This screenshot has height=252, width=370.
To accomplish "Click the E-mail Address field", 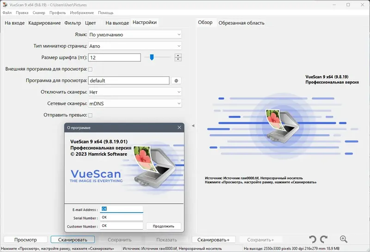I will 122,209.
